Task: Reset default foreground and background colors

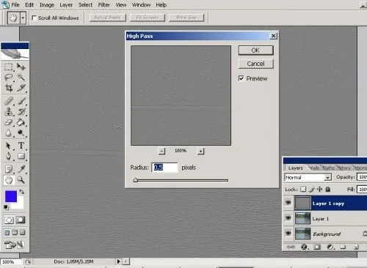Action: pyautogui.click(x=6, y=207)
